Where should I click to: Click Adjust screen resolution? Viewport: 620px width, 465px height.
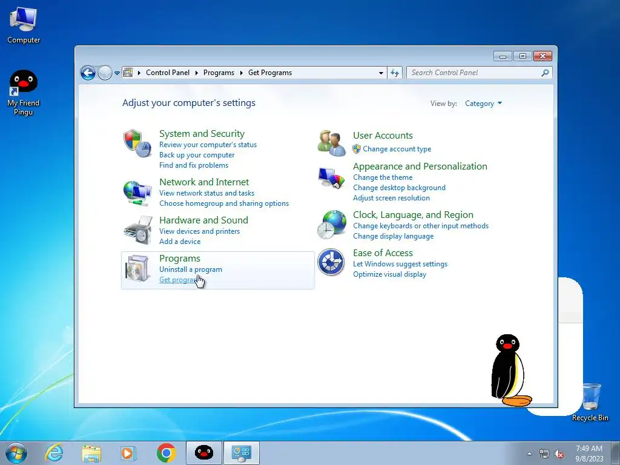point(392,198)
